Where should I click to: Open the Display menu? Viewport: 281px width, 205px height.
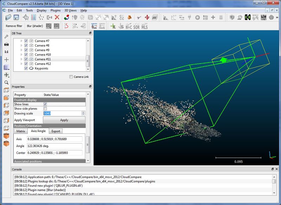[41, 11]
